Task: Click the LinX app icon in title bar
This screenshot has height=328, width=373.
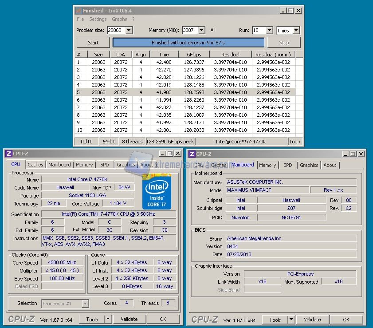Action: click(x=78, y=11)
